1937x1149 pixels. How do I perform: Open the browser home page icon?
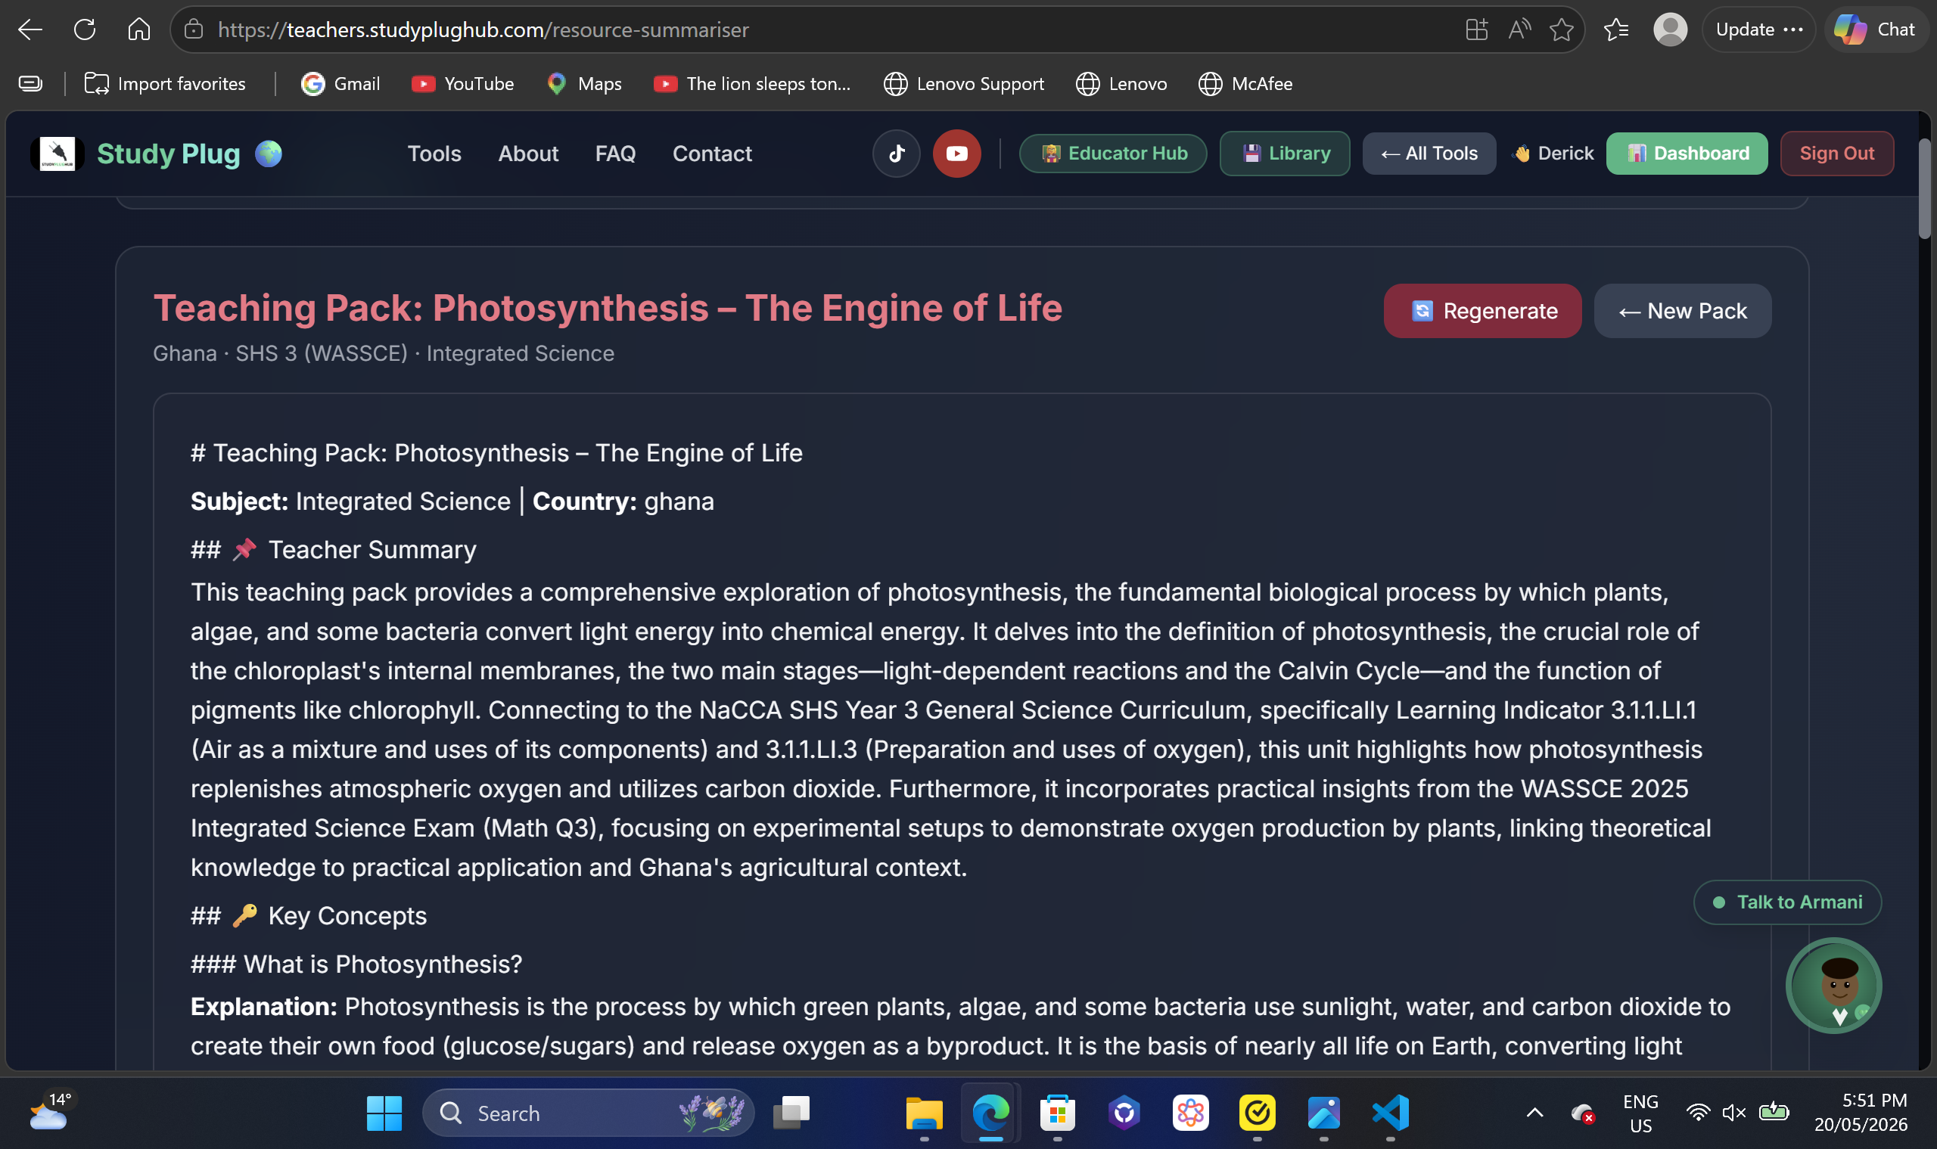(138, 30)
